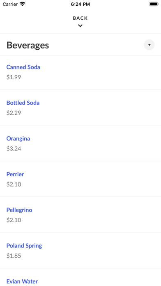Open the Pellegrino menu item
This screenshot has width=161, height=286.
pyautogui.click(x=19, y=210)
